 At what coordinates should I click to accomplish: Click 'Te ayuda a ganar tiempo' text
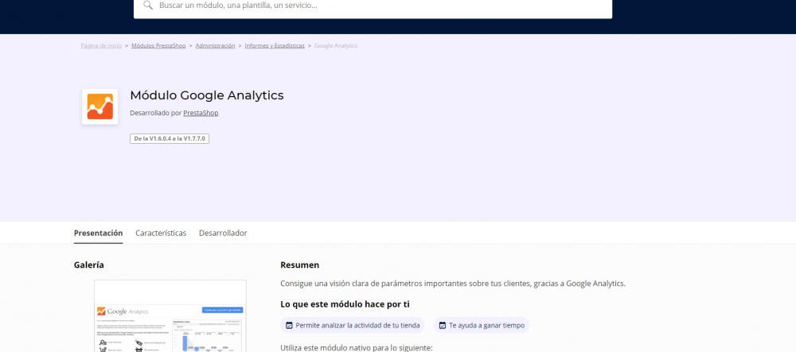pyautogui.click(x=487, y=326)
